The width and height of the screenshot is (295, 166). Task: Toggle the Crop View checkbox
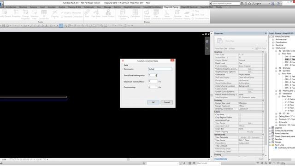tap(240, 114)
